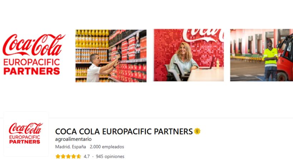Viewport: 293px width, 164px height.
Task: Open the small Coca-Cola Europacific Partners profile logo
Action: [26, 134]
